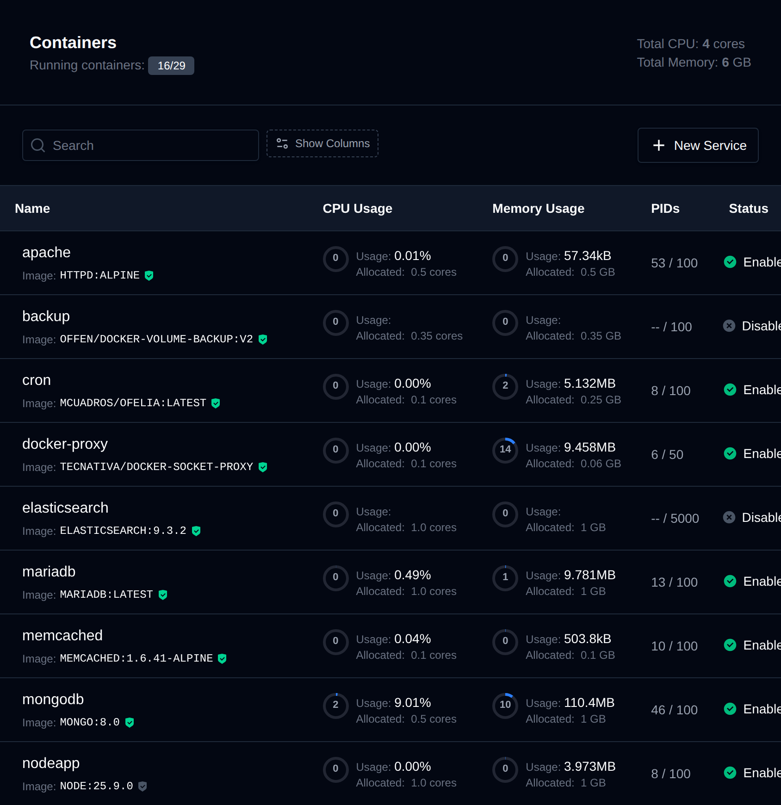
Task: Click the shield icon beside MARIADB:LATEST
Action: pos(163,595)
